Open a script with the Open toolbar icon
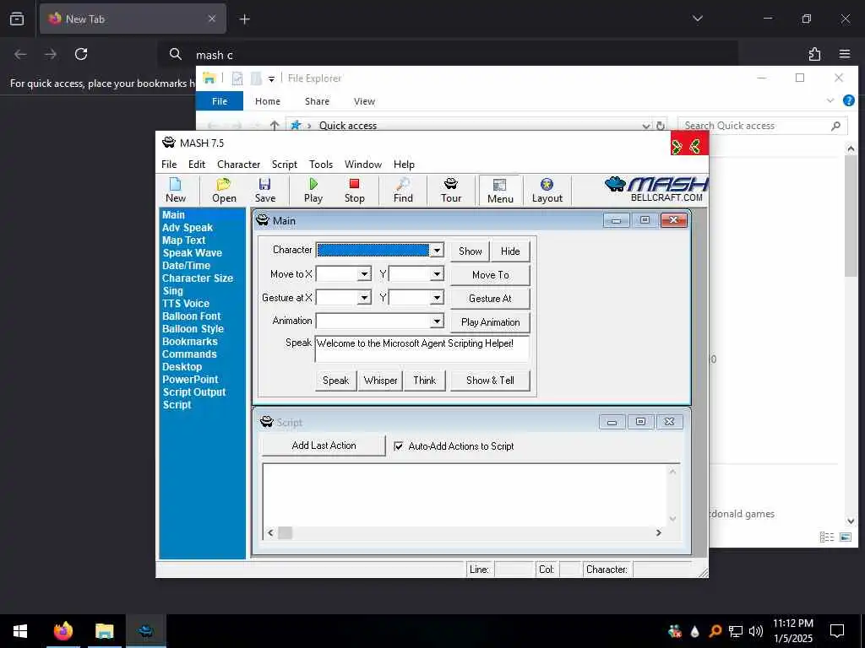 coord(224,190)
